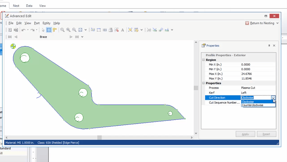Open the Part menu
This screenshot has height=162, width=287.
point(37,23)
